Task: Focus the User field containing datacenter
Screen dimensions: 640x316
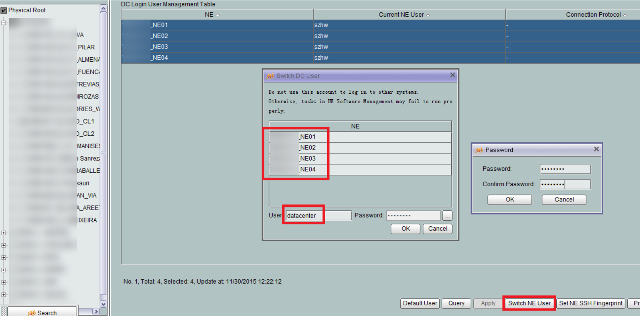Action: click(318, 216)
